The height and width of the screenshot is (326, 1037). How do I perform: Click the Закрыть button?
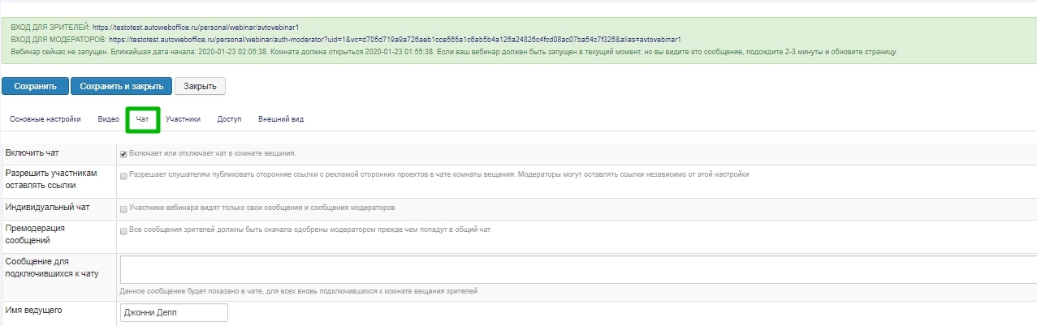(x=200, y=86)
